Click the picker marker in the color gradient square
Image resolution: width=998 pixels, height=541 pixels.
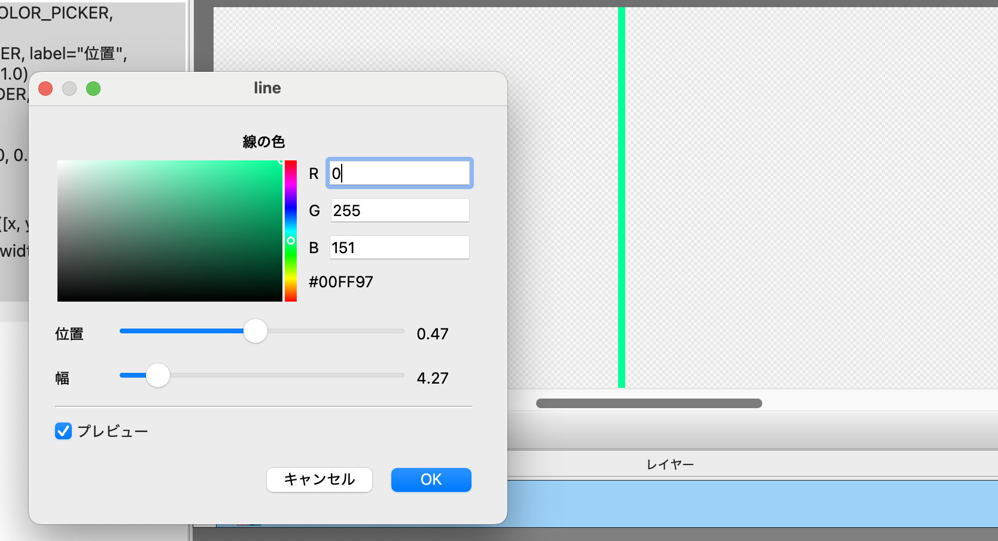(281, 162)
